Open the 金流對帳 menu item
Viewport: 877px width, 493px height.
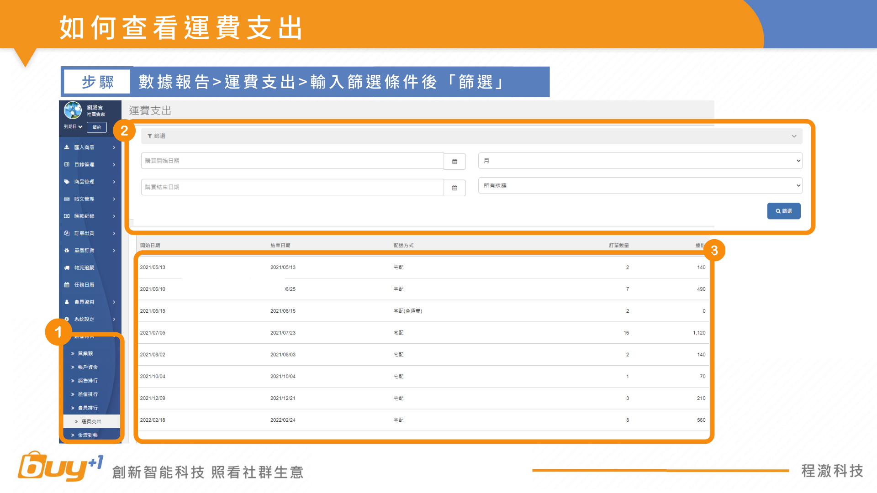click(88, 435)
